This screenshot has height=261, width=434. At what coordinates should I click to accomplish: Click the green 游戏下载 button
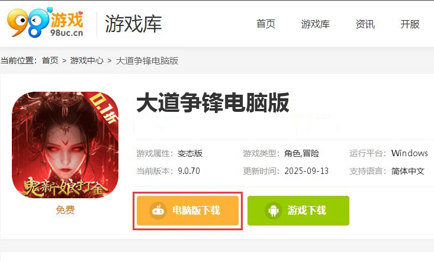point(298,211)
